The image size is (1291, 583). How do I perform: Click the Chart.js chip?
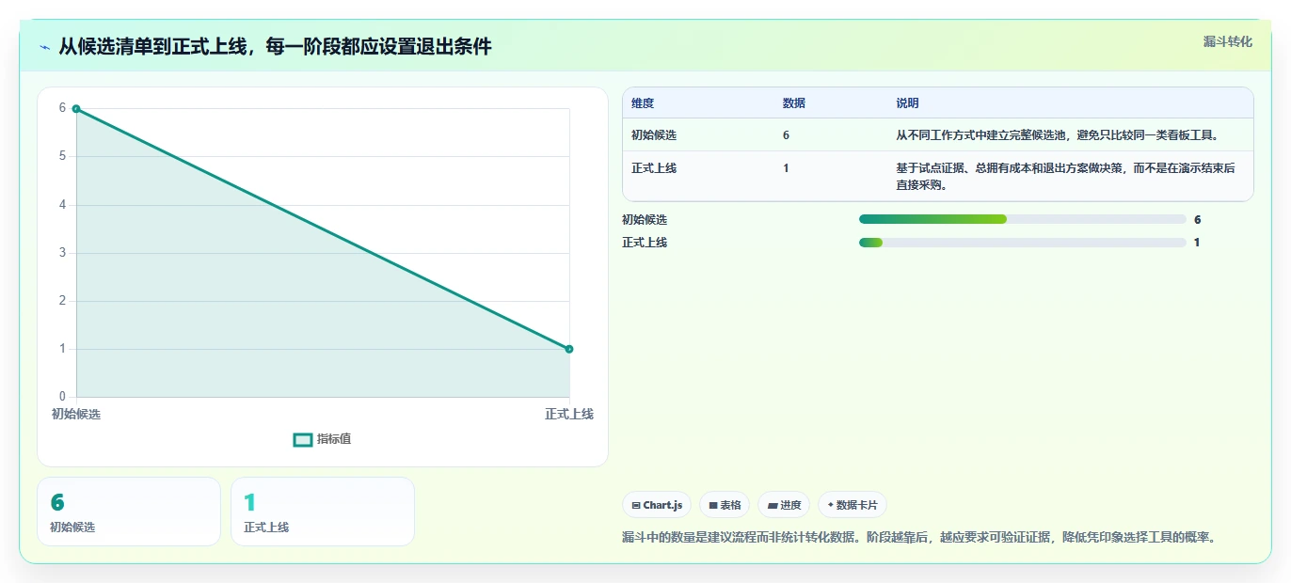tap(657, 505)
